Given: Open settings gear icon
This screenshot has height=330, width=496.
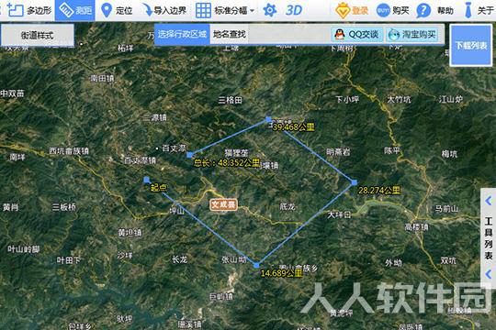Looking at the screenshot, I should [x=269, y=10].
